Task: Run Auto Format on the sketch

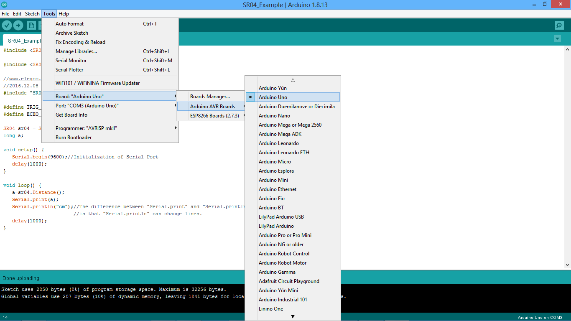Action: point(69,23)
